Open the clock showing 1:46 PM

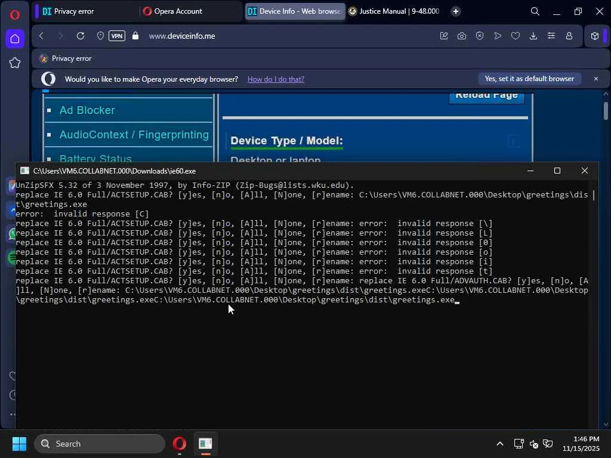coord(581,444)
